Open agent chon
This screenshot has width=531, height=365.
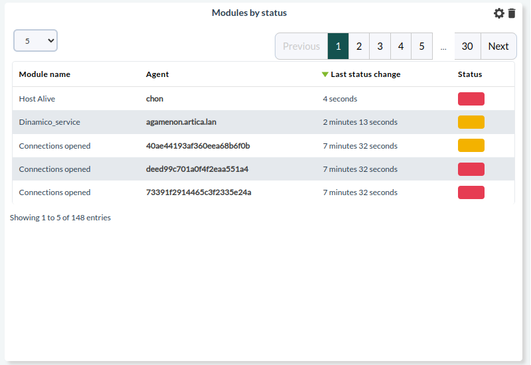(155, 99)
